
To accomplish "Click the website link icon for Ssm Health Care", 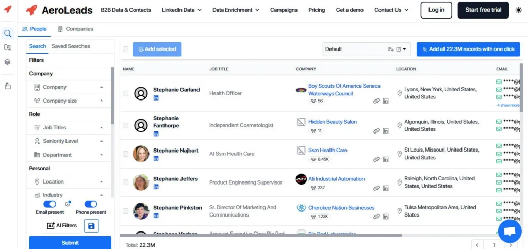I will [x=376, y=159].
